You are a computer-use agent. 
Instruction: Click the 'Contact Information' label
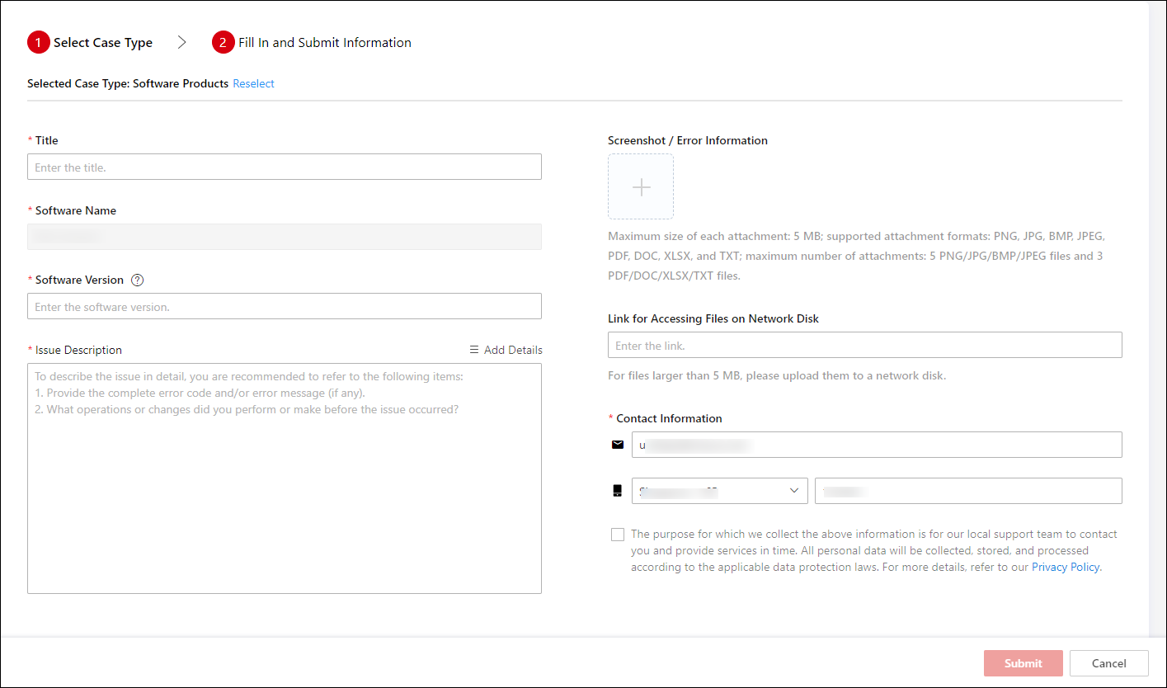point(669,418)
